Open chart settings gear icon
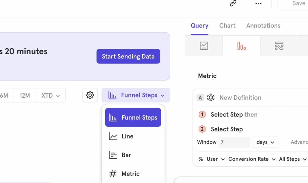Viewport: 308px width, 183px height. point(90,95)
